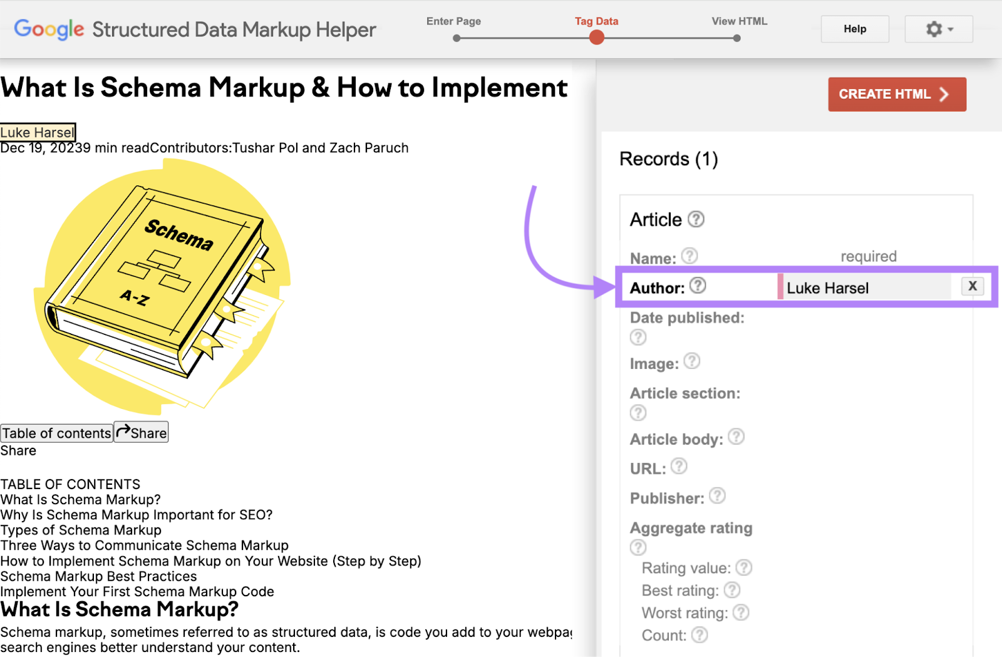Open help icon under Aggregate rating
The height and width of the screenshot is (657, 1002).
coord(638,547)
